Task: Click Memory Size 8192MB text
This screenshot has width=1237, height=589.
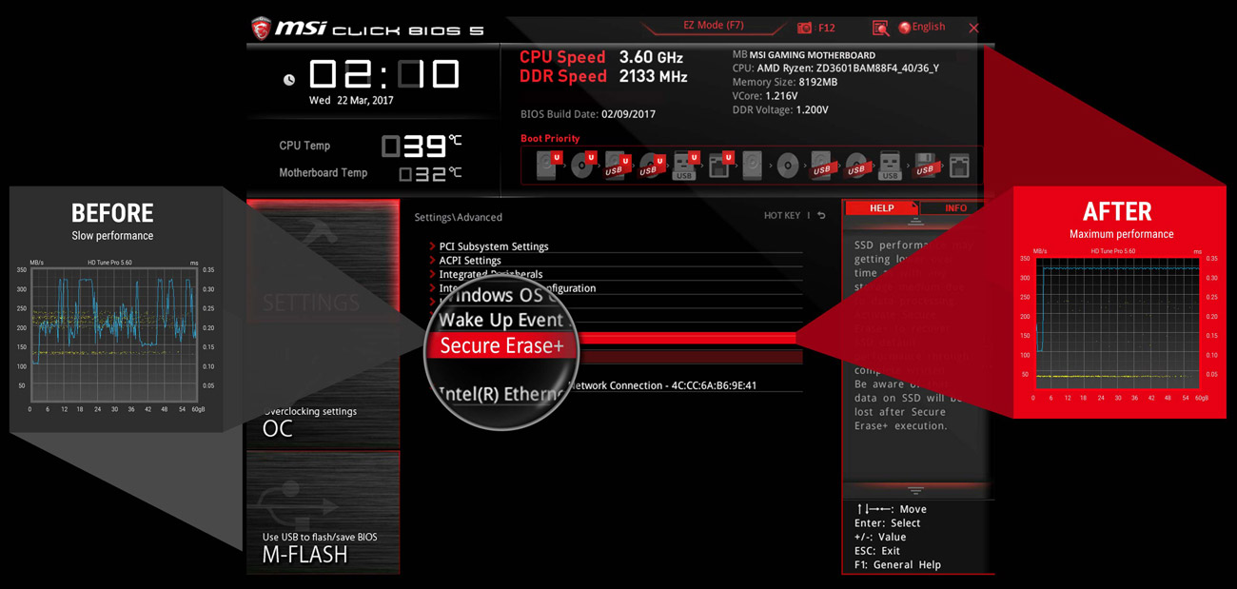Action: coord(785,83)
